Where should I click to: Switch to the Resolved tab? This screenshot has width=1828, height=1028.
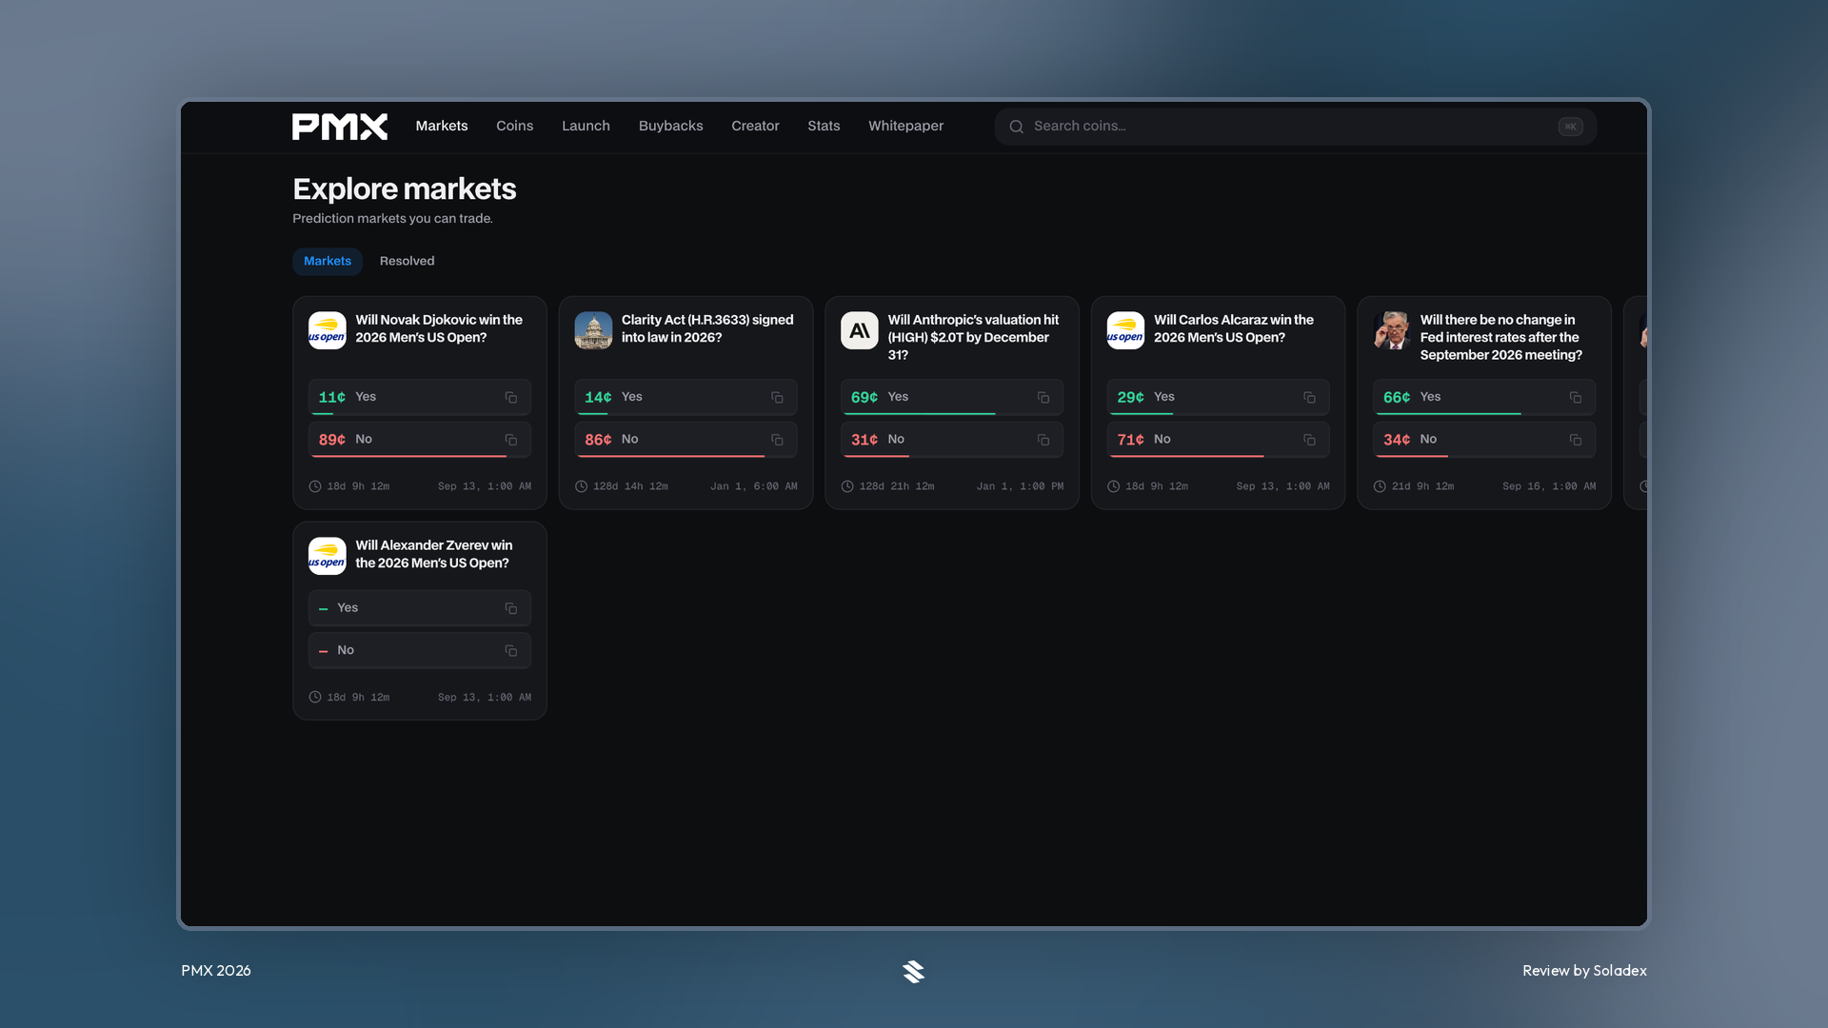[407, 261]
